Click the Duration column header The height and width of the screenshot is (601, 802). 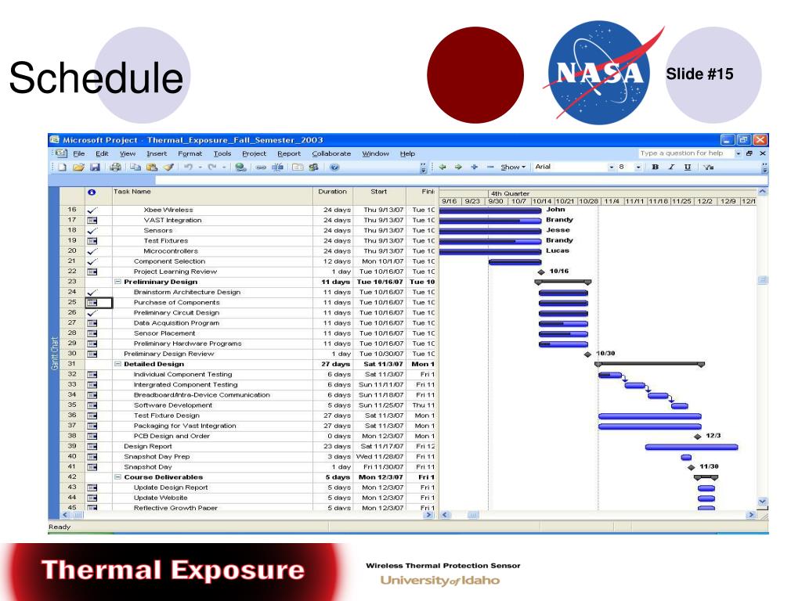click(x=332, y=195)
